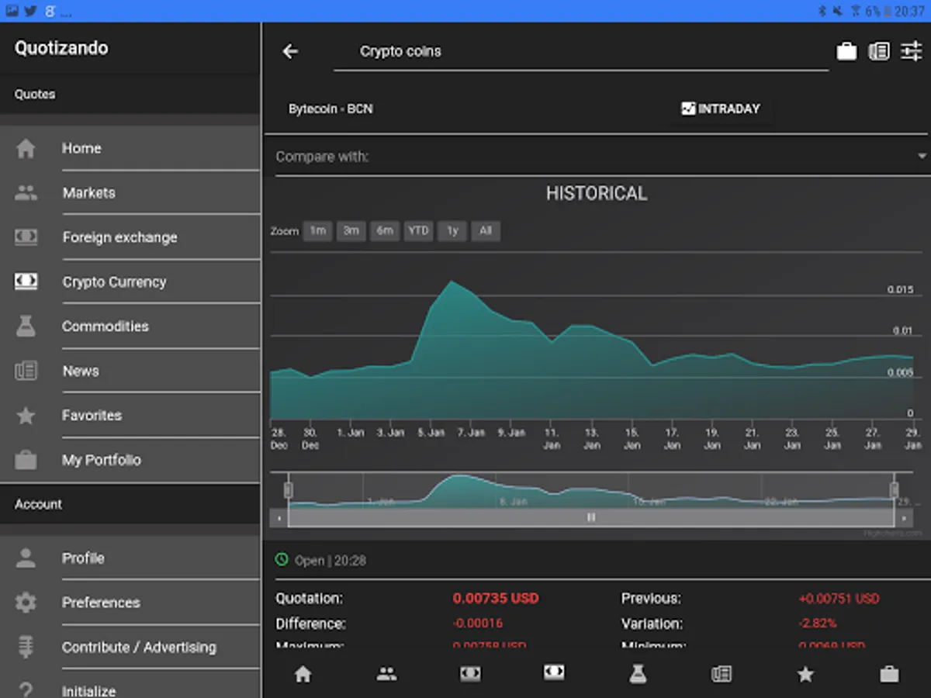Click the -2.82% variation value

pos(818,624)
